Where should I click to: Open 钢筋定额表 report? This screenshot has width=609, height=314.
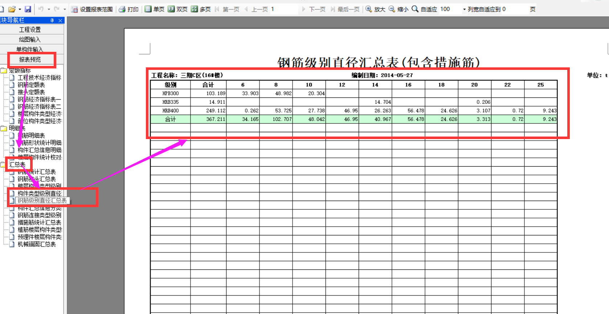[x=31, y=85]
